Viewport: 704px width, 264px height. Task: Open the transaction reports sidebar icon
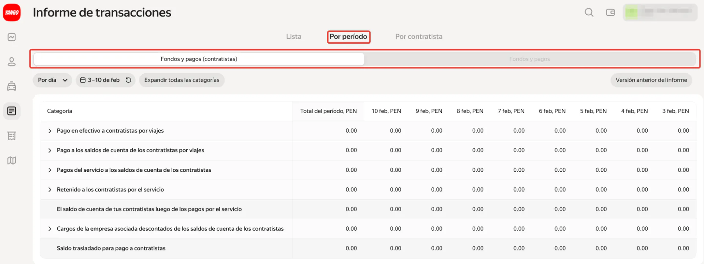click(12, 111)
